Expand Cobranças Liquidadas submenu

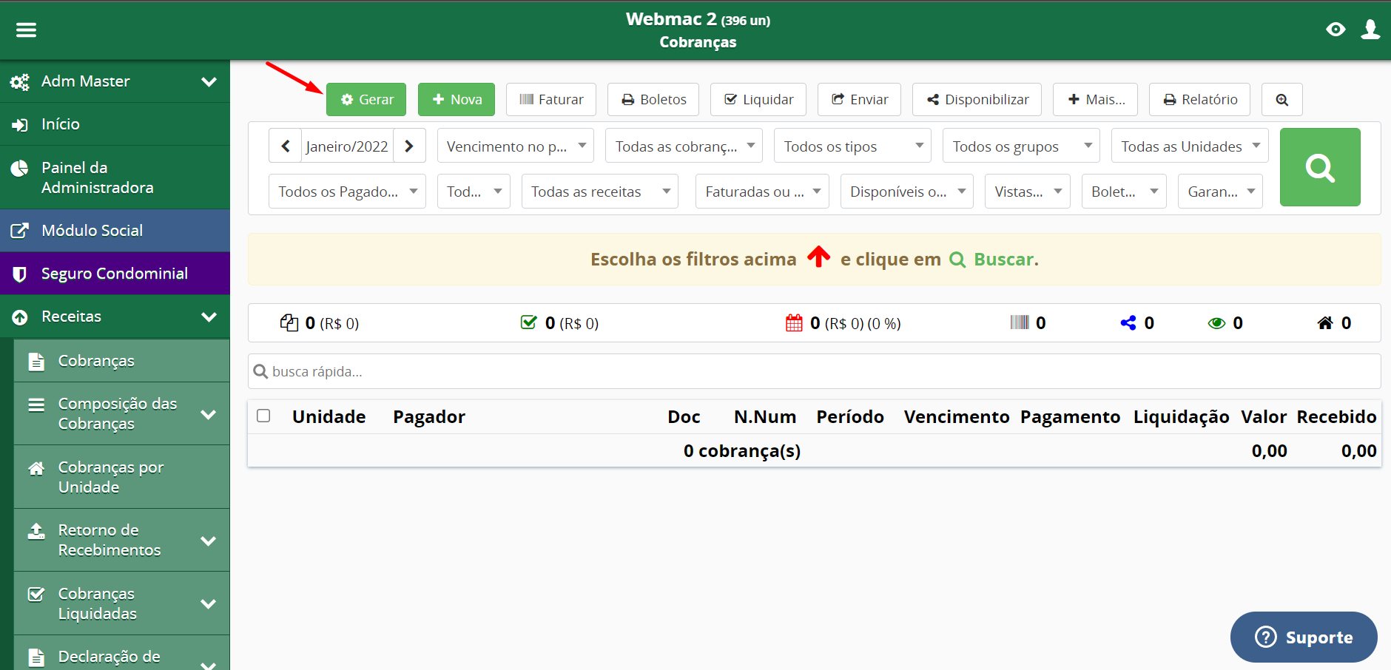[121, 603]
